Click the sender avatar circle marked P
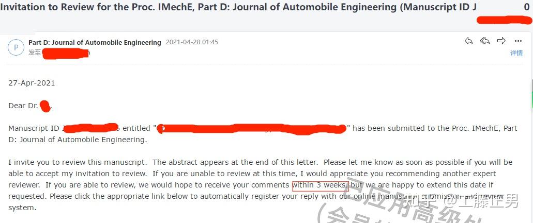 coord(16,47)
